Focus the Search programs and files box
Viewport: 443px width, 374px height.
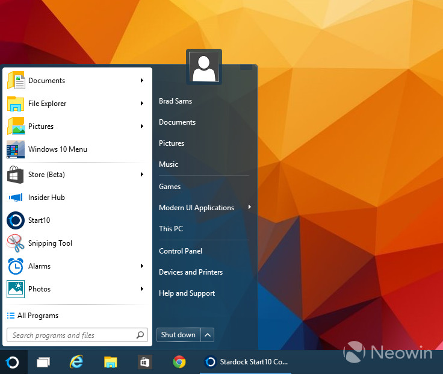78,335
